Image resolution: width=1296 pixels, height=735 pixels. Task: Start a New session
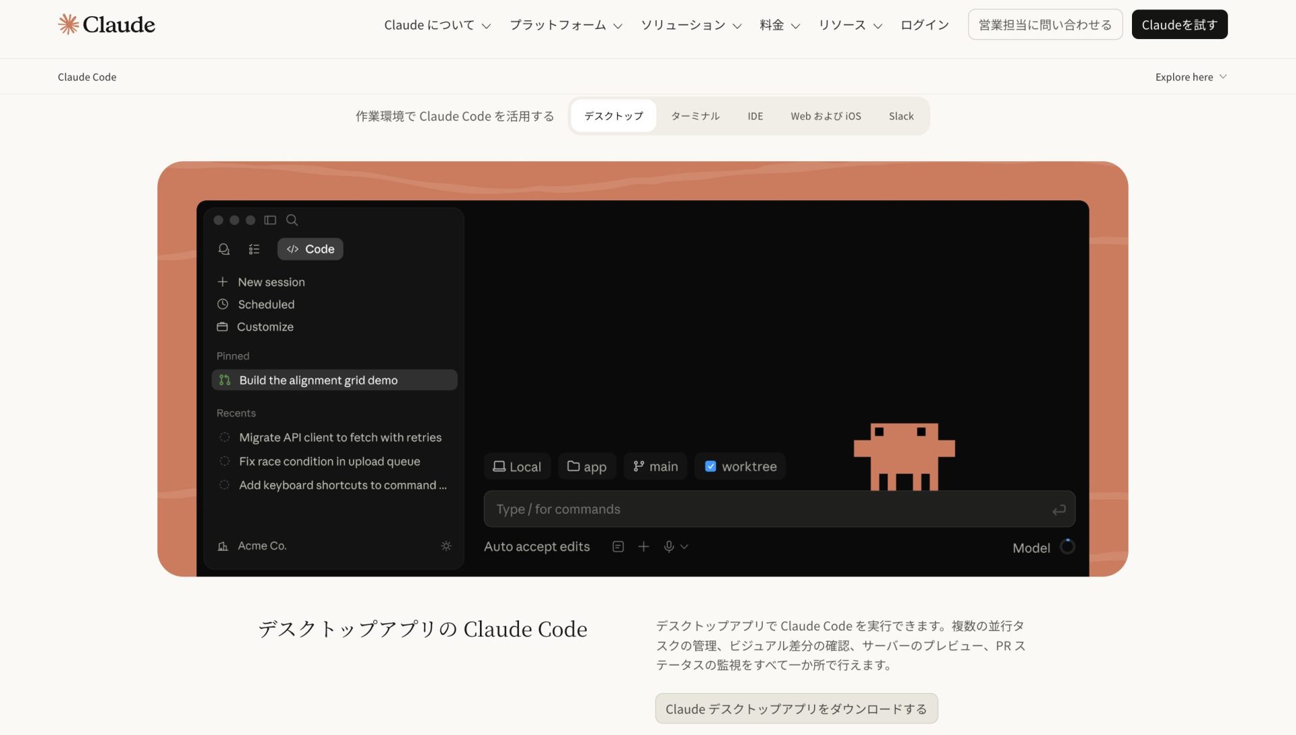[x=261, y=282]
